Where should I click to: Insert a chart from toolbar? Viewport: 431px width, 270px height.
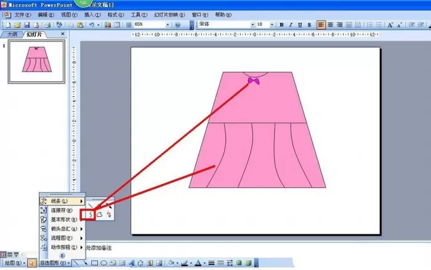(x=108, y=25)
